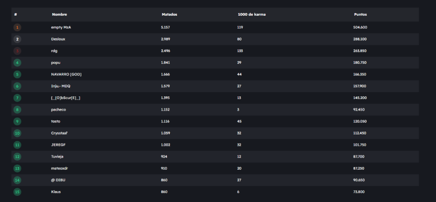
Task: Click the rank 15 badge icon
Action: [x=17, y=192]
